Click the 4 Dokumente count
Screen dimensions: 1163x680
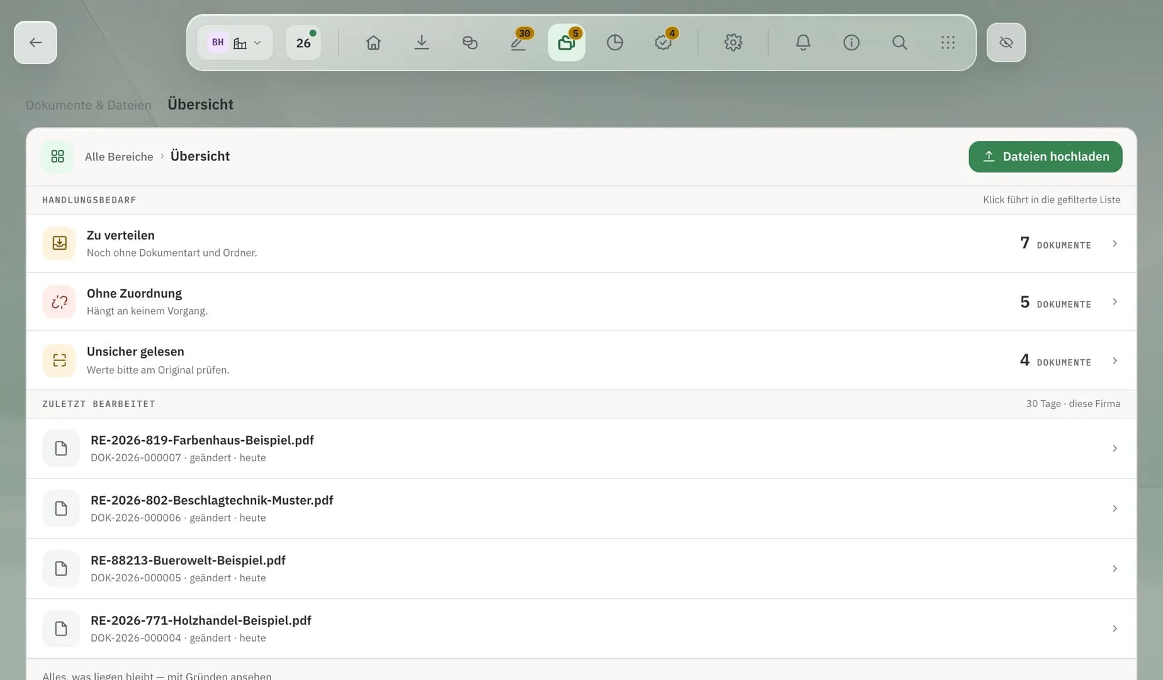coord(1055,360)
